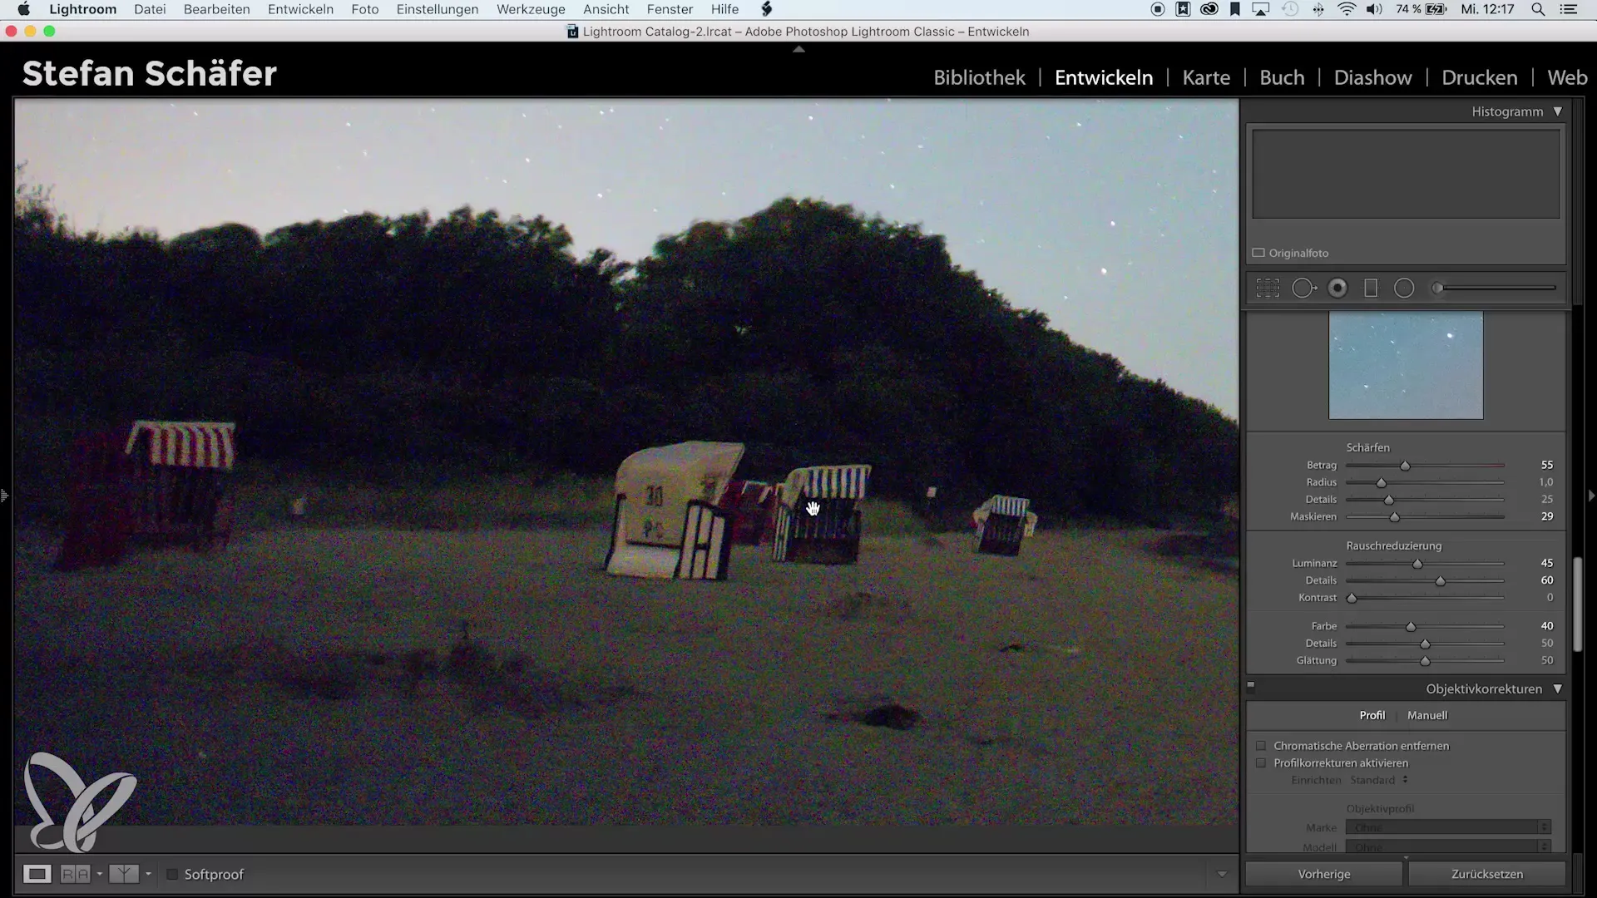Expand the left panel with edge arrow
Image resolution: width=1597 pixels, height=898 pixels.
(x=5, y=496)
